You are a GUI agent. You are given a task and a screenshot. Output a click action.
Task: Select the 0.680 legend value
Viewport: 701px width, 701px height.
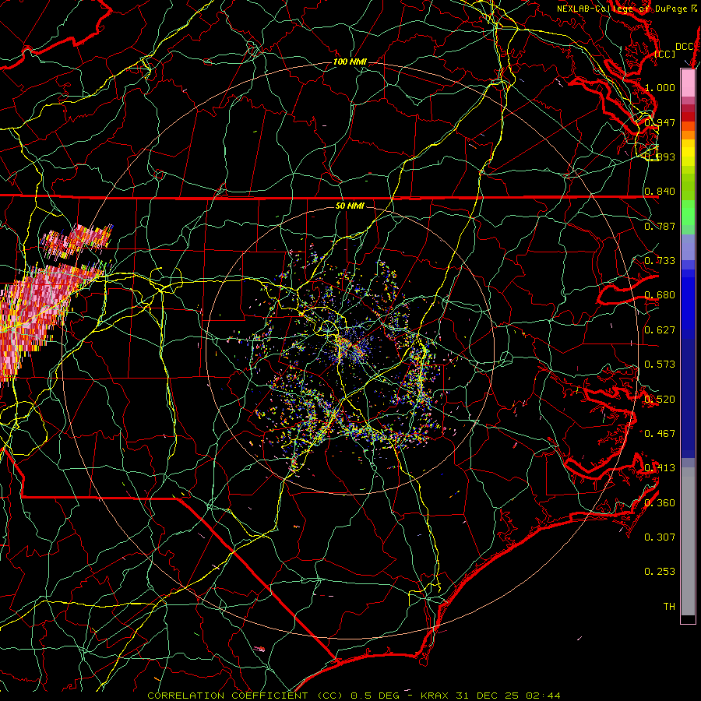[x=660, y=295]
